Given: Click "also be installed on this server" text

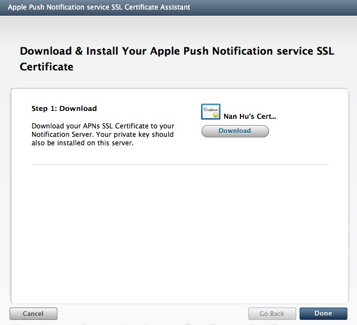Looking at the screenshot, I should 84,143.
